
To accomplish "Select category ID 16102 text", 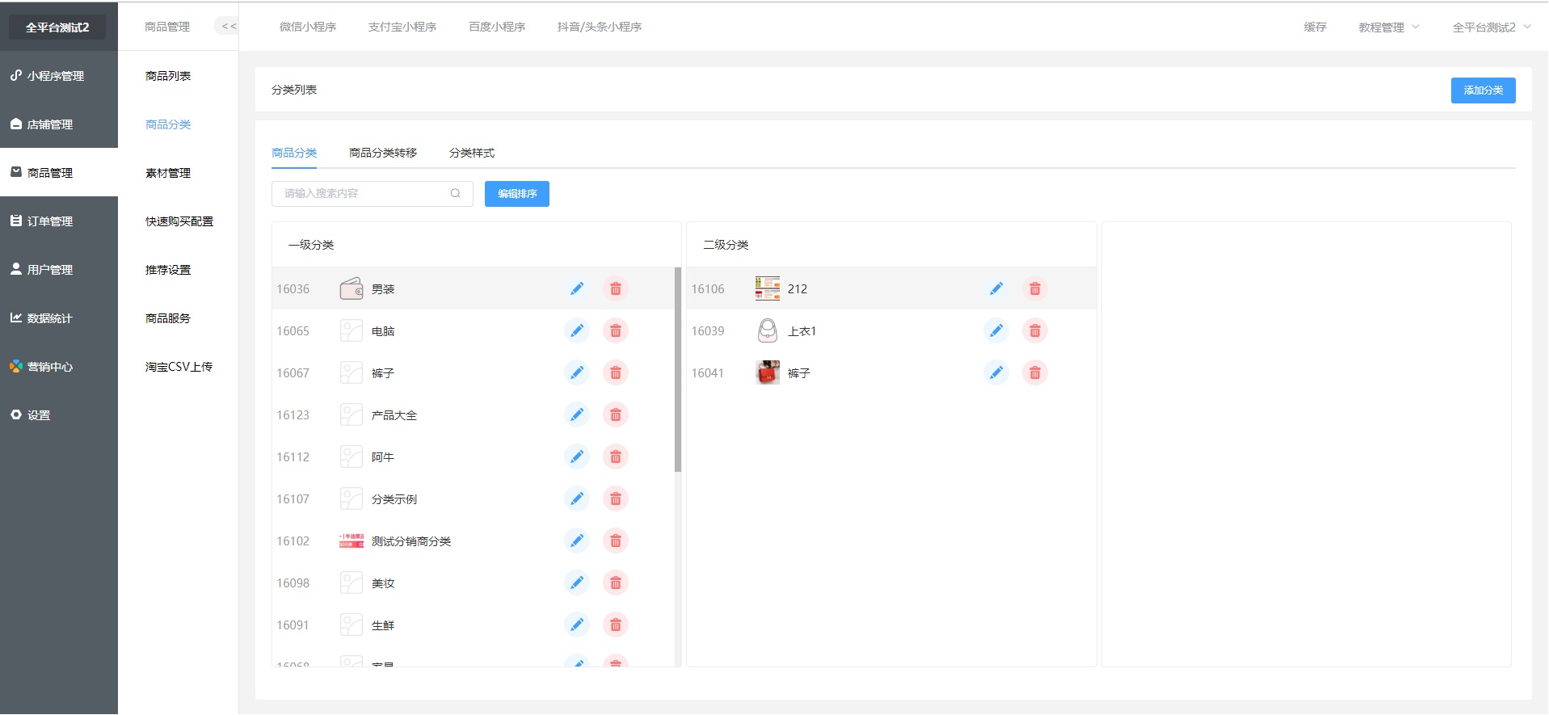I will click(x=293, y=540).
